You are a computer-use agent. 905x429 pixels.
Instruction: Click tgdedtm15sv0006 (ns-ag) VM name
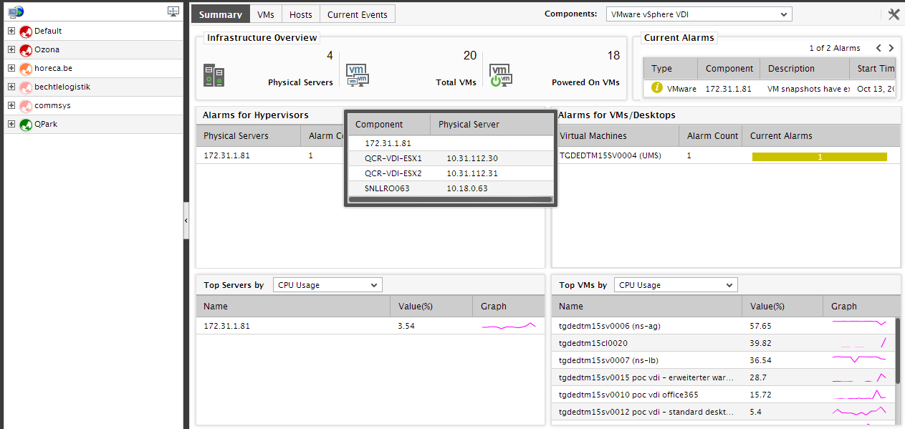click(610, 326)
